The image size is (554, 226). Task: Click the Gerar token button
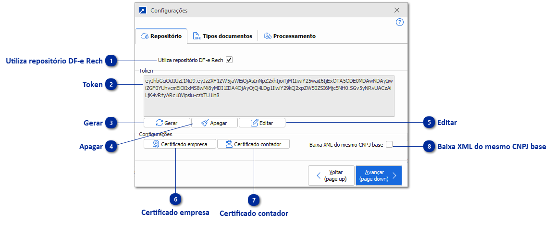(x=167, y=123)
